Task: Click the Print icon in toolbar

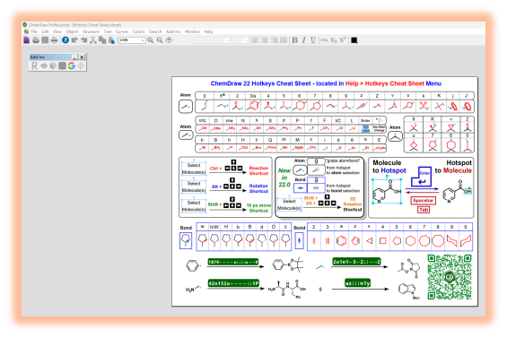Action: tap(55, 40)
